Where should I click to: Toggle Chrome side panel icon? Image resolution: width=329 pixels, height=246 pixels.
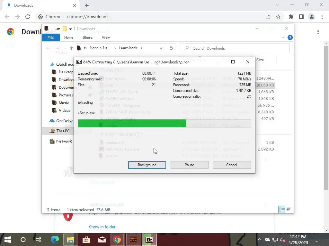point(301,17)
